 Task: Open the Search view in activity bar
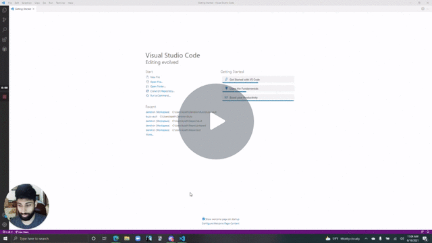[5, 30]
